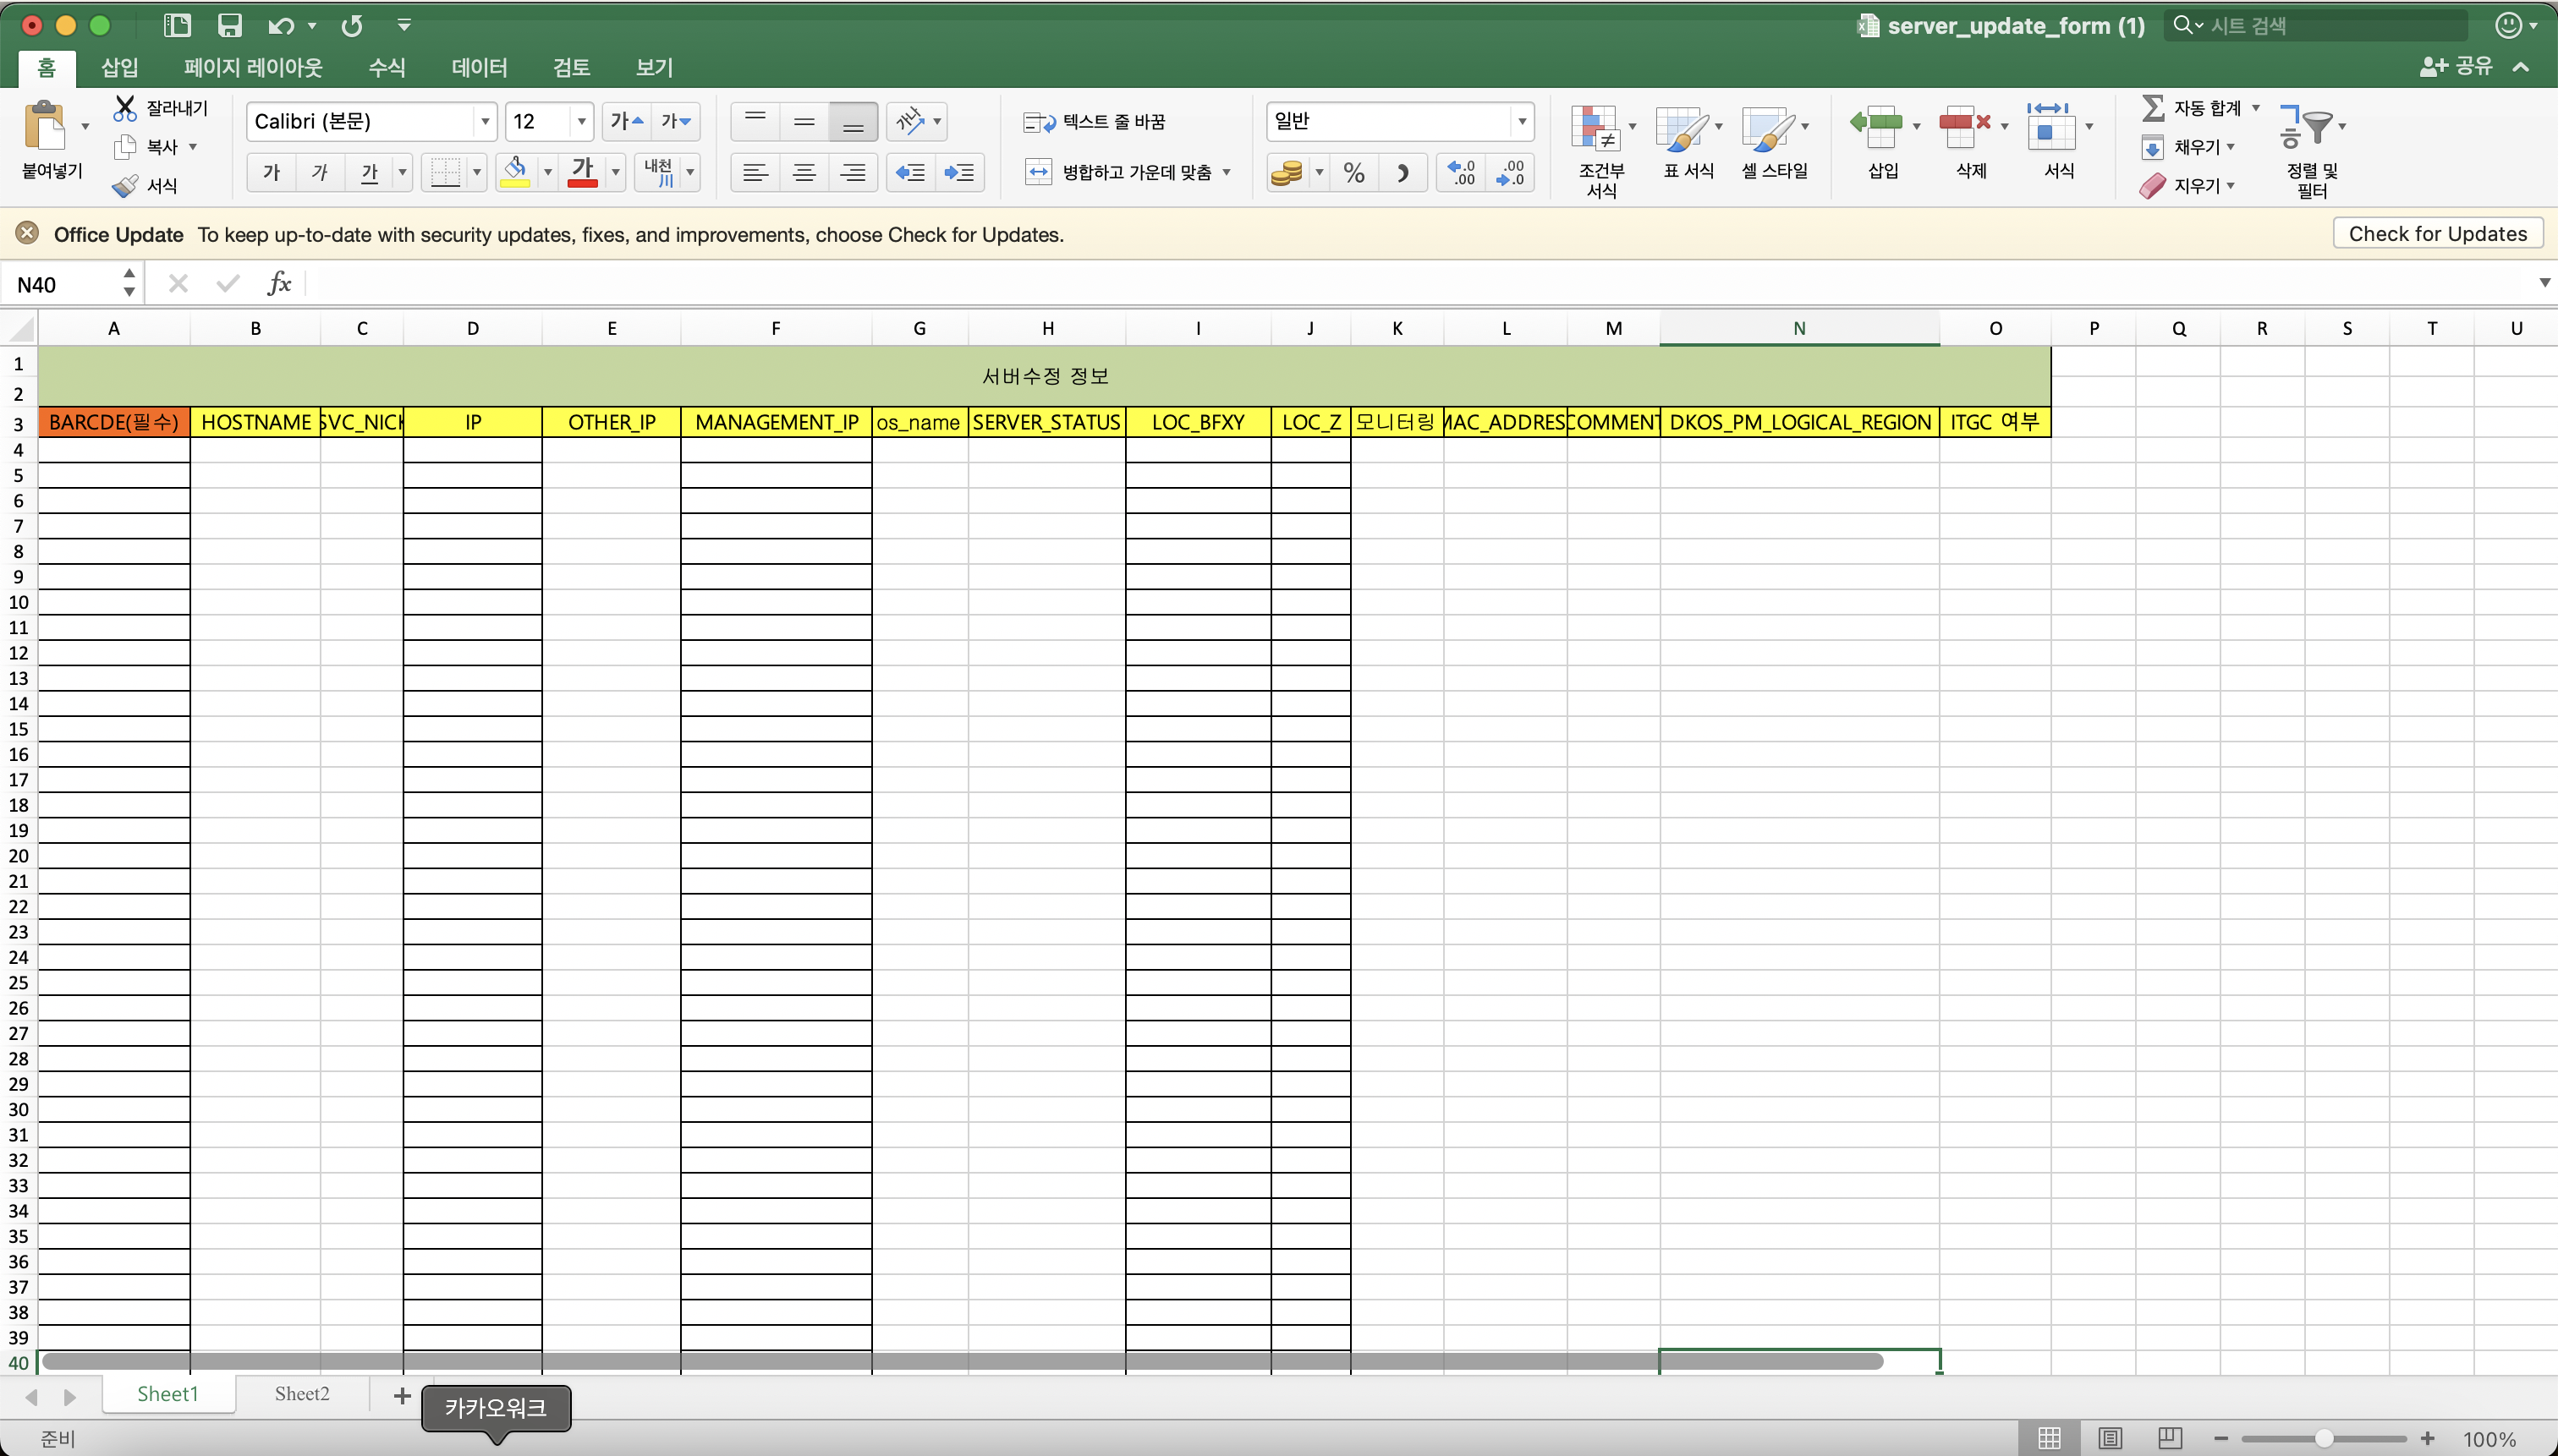This screenshot has width=2558, height=1456.
Task: Add a new sheet with plus button
Action: pyautogui.click(x=402, y=1395)
